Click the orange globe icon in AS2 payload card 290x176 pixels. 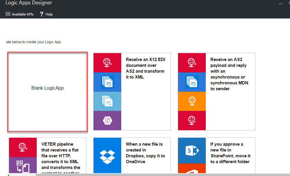click(x=192, y=101)
